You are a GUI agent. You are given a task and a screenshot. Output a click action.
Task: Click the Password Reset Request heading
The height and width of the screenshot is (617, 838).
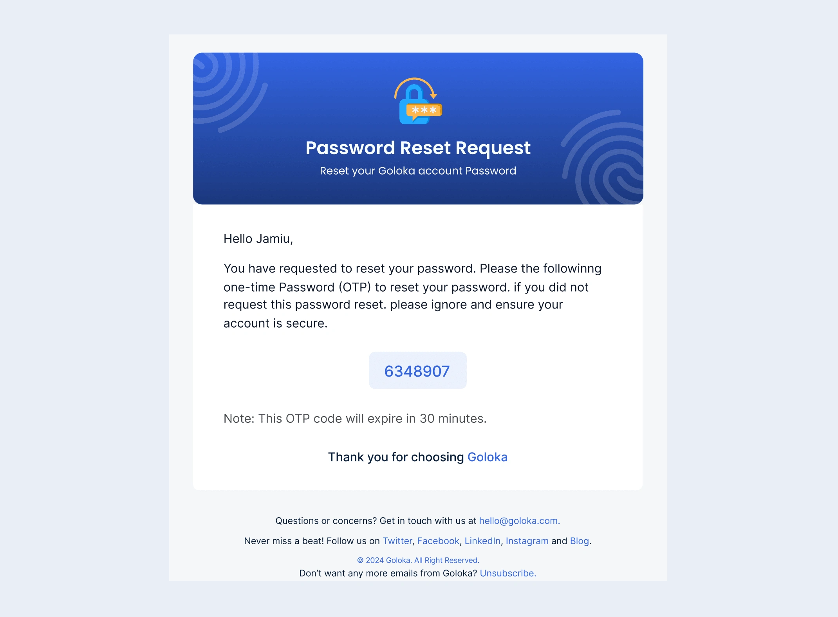pyautogui.click(x=418, y=148)
